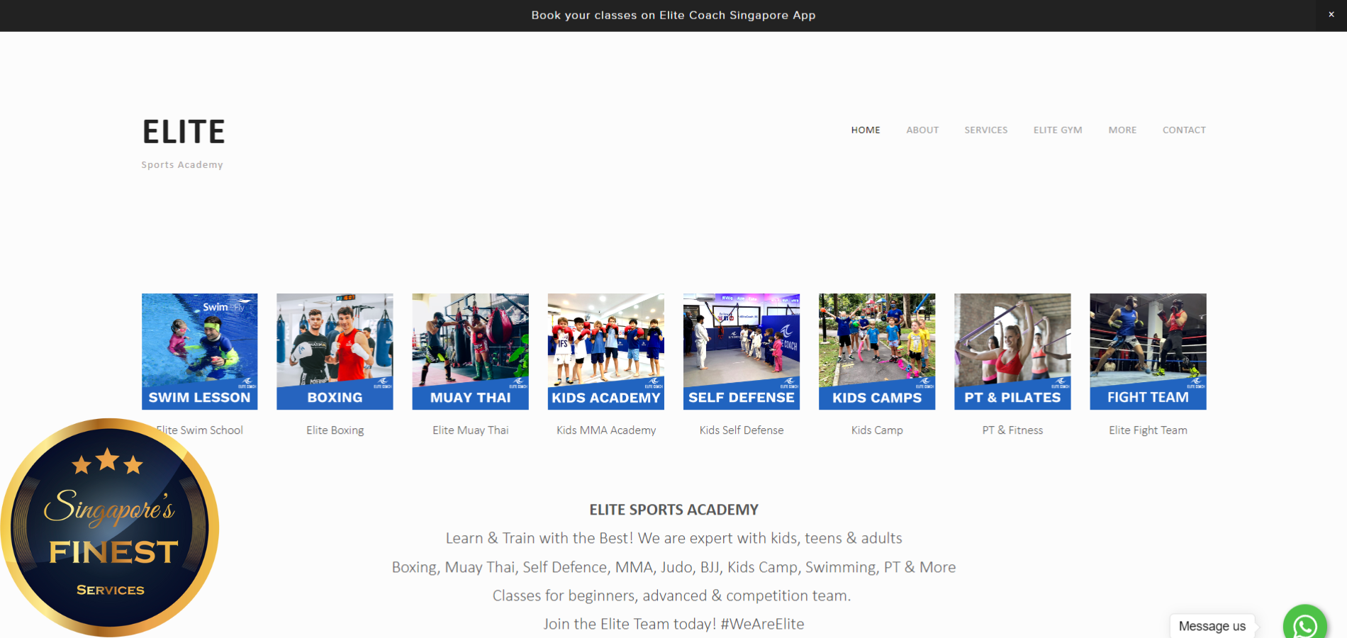
Task: Open the Swim Lesson image tile
Action: tap(199, 351)
